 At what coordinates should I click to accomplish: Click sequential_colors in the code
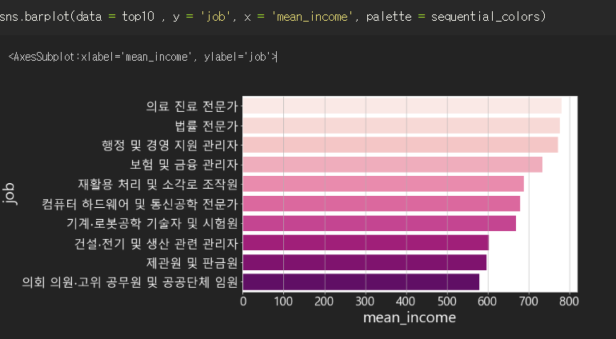coord(486,17)
